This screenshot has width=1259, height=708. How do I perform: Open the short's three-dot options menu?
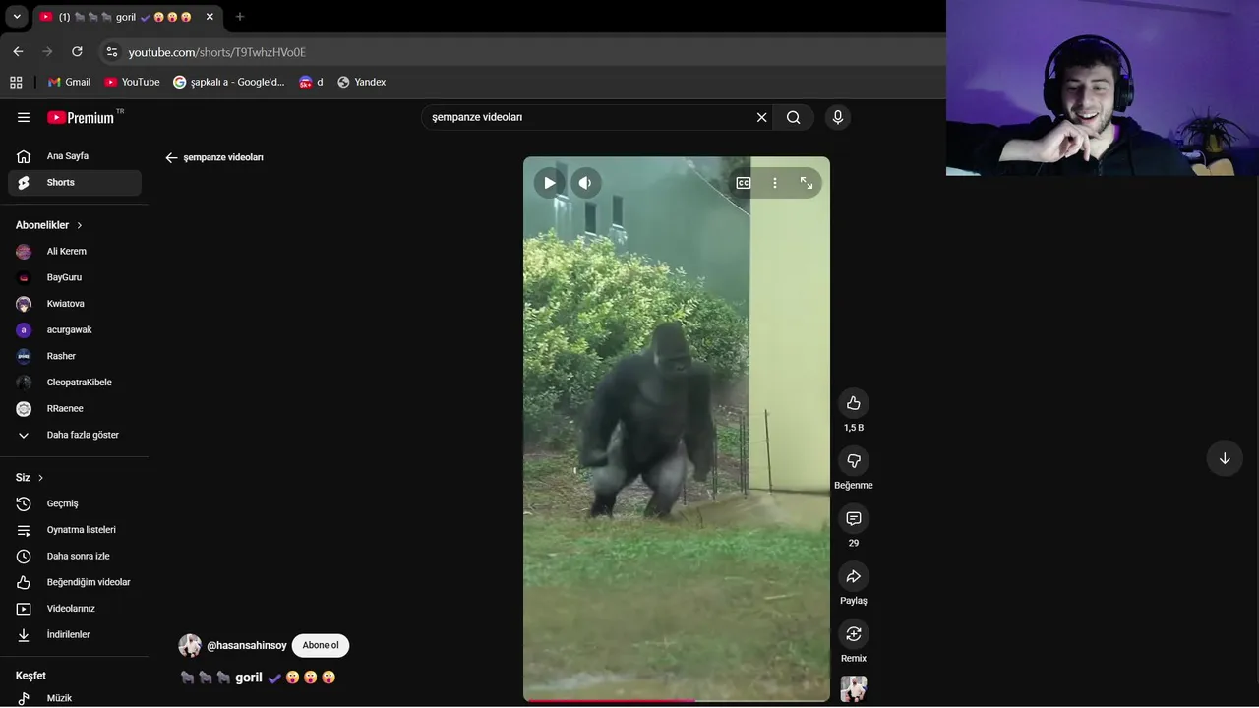[x=775, y=183]
